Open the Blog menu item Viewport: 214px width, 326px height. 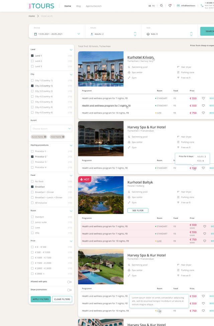coord(78,6)
